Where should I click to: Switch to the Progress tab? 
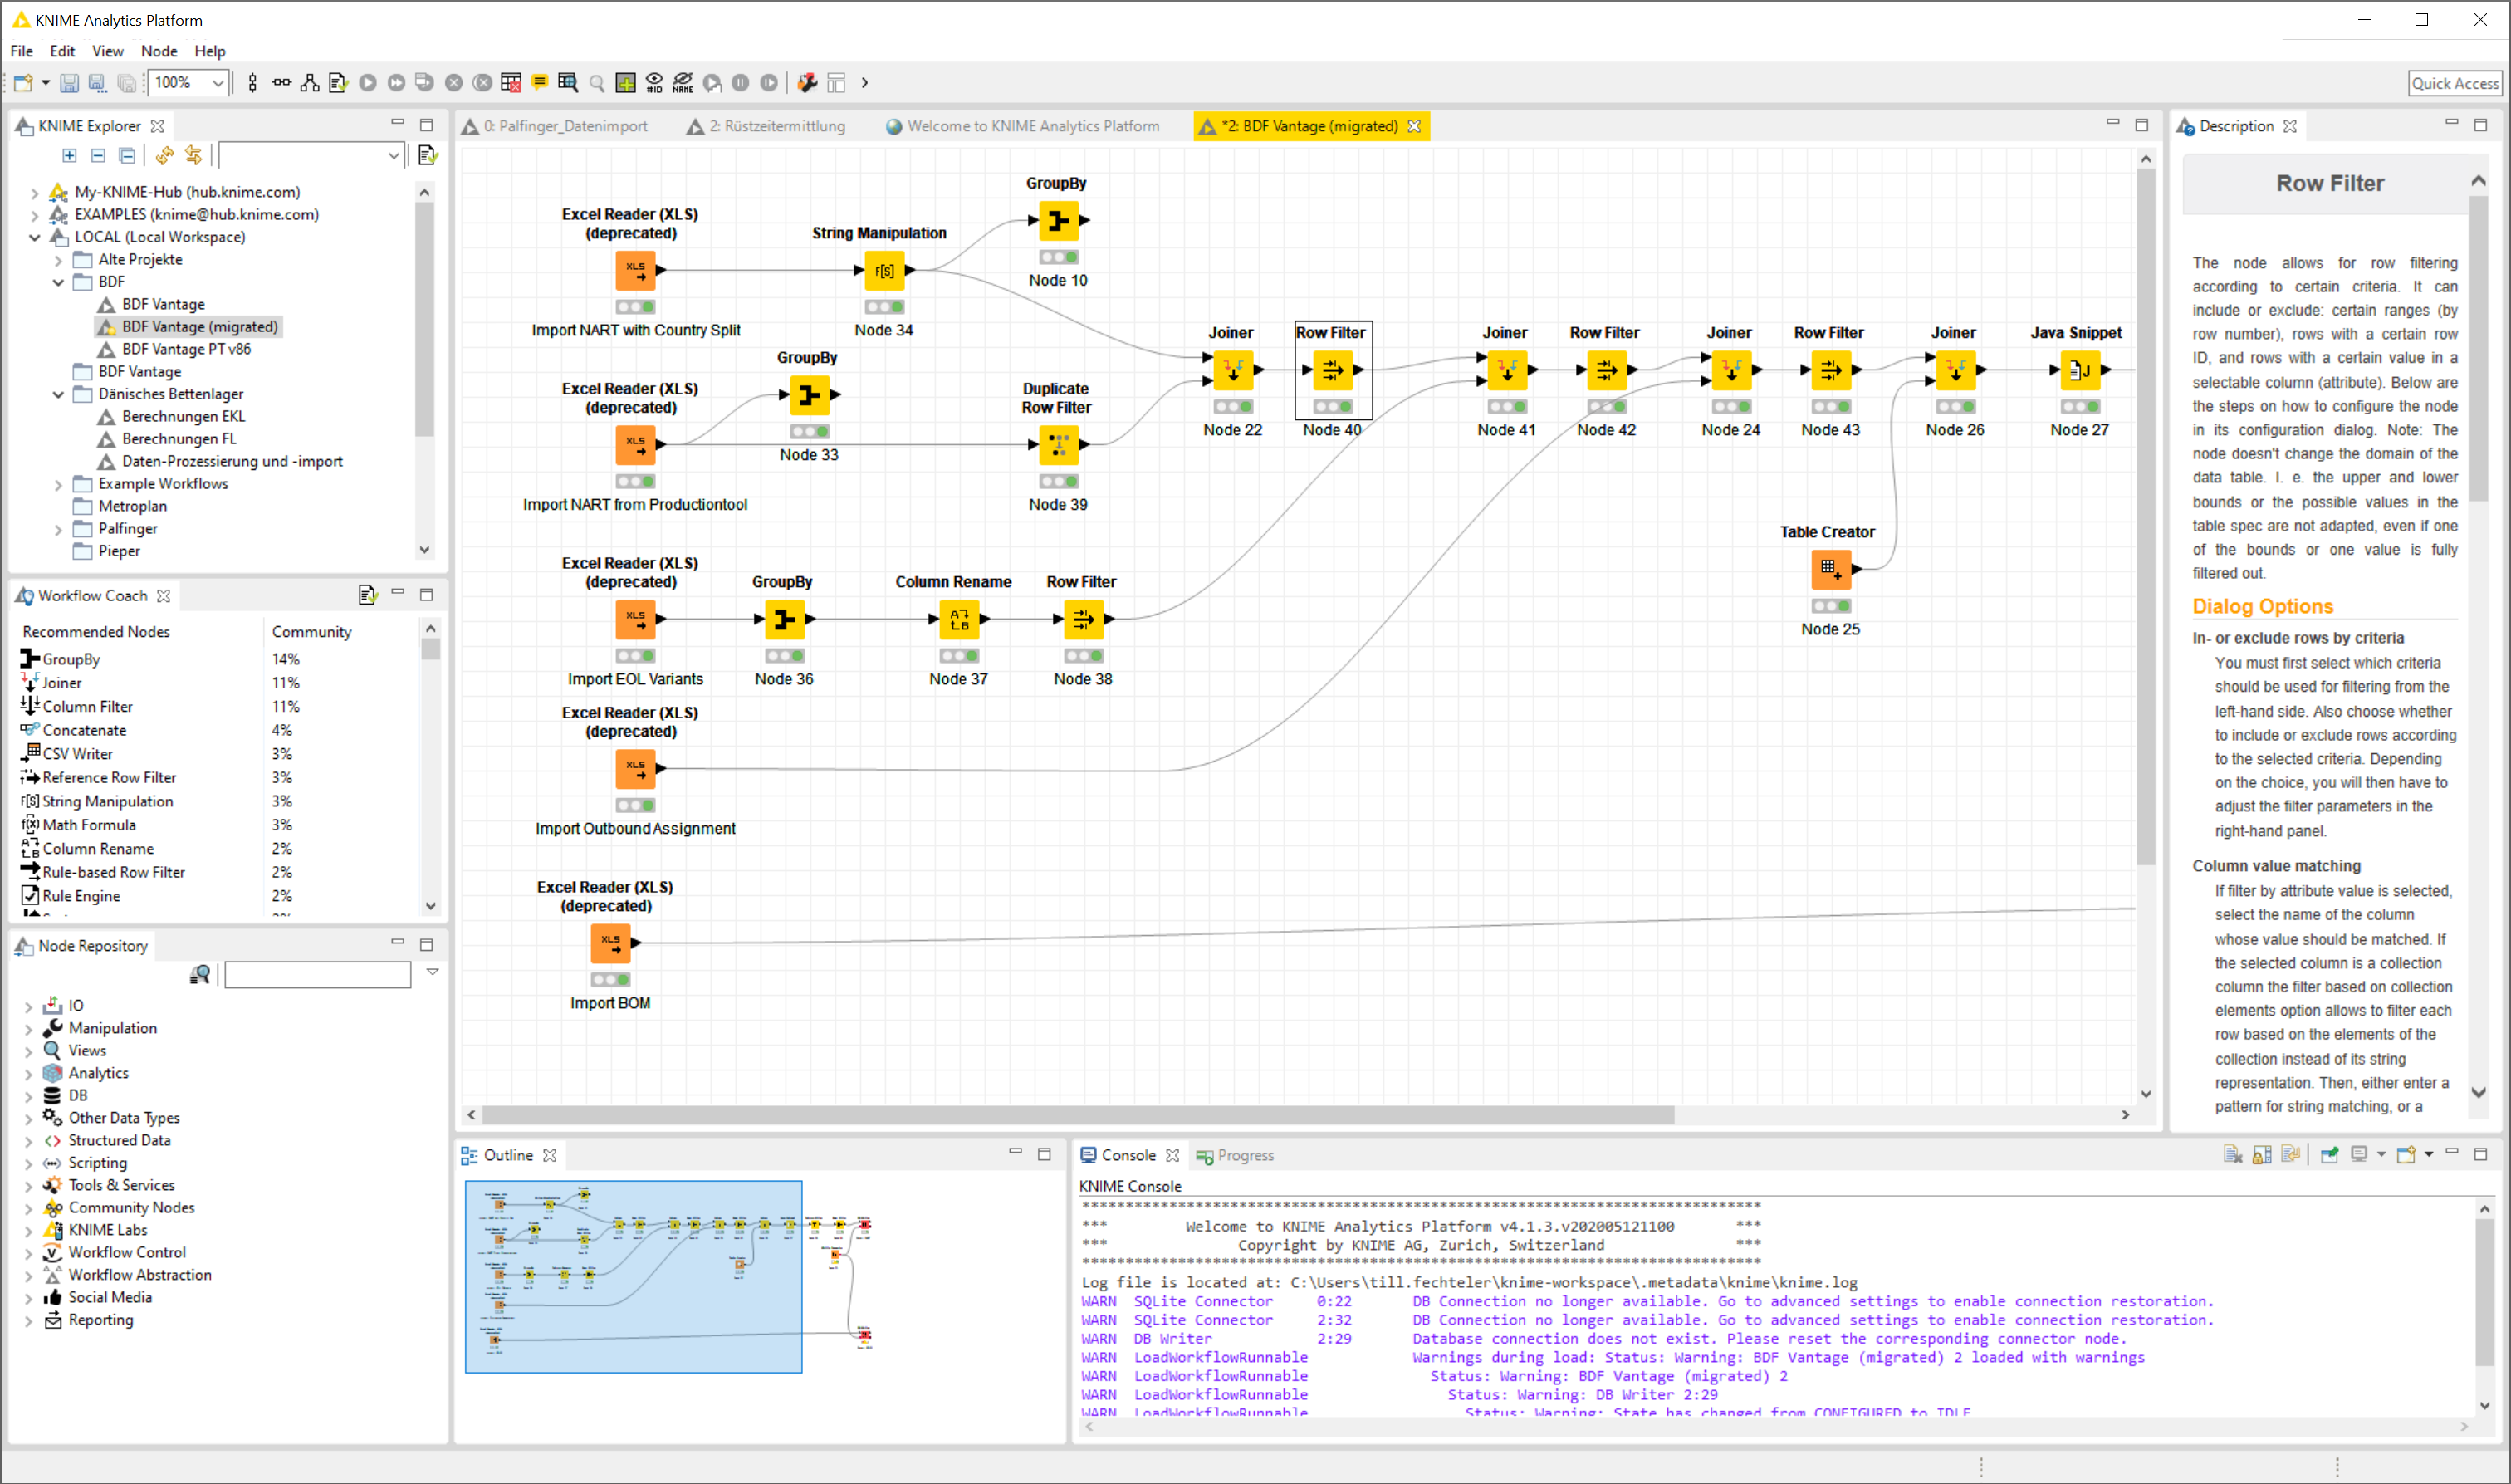point(1236,1156)
